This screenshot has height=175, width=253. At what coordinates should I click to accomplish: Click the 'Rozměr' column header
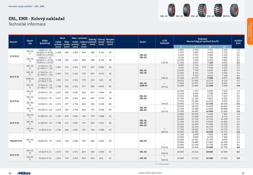pos(13,42)
